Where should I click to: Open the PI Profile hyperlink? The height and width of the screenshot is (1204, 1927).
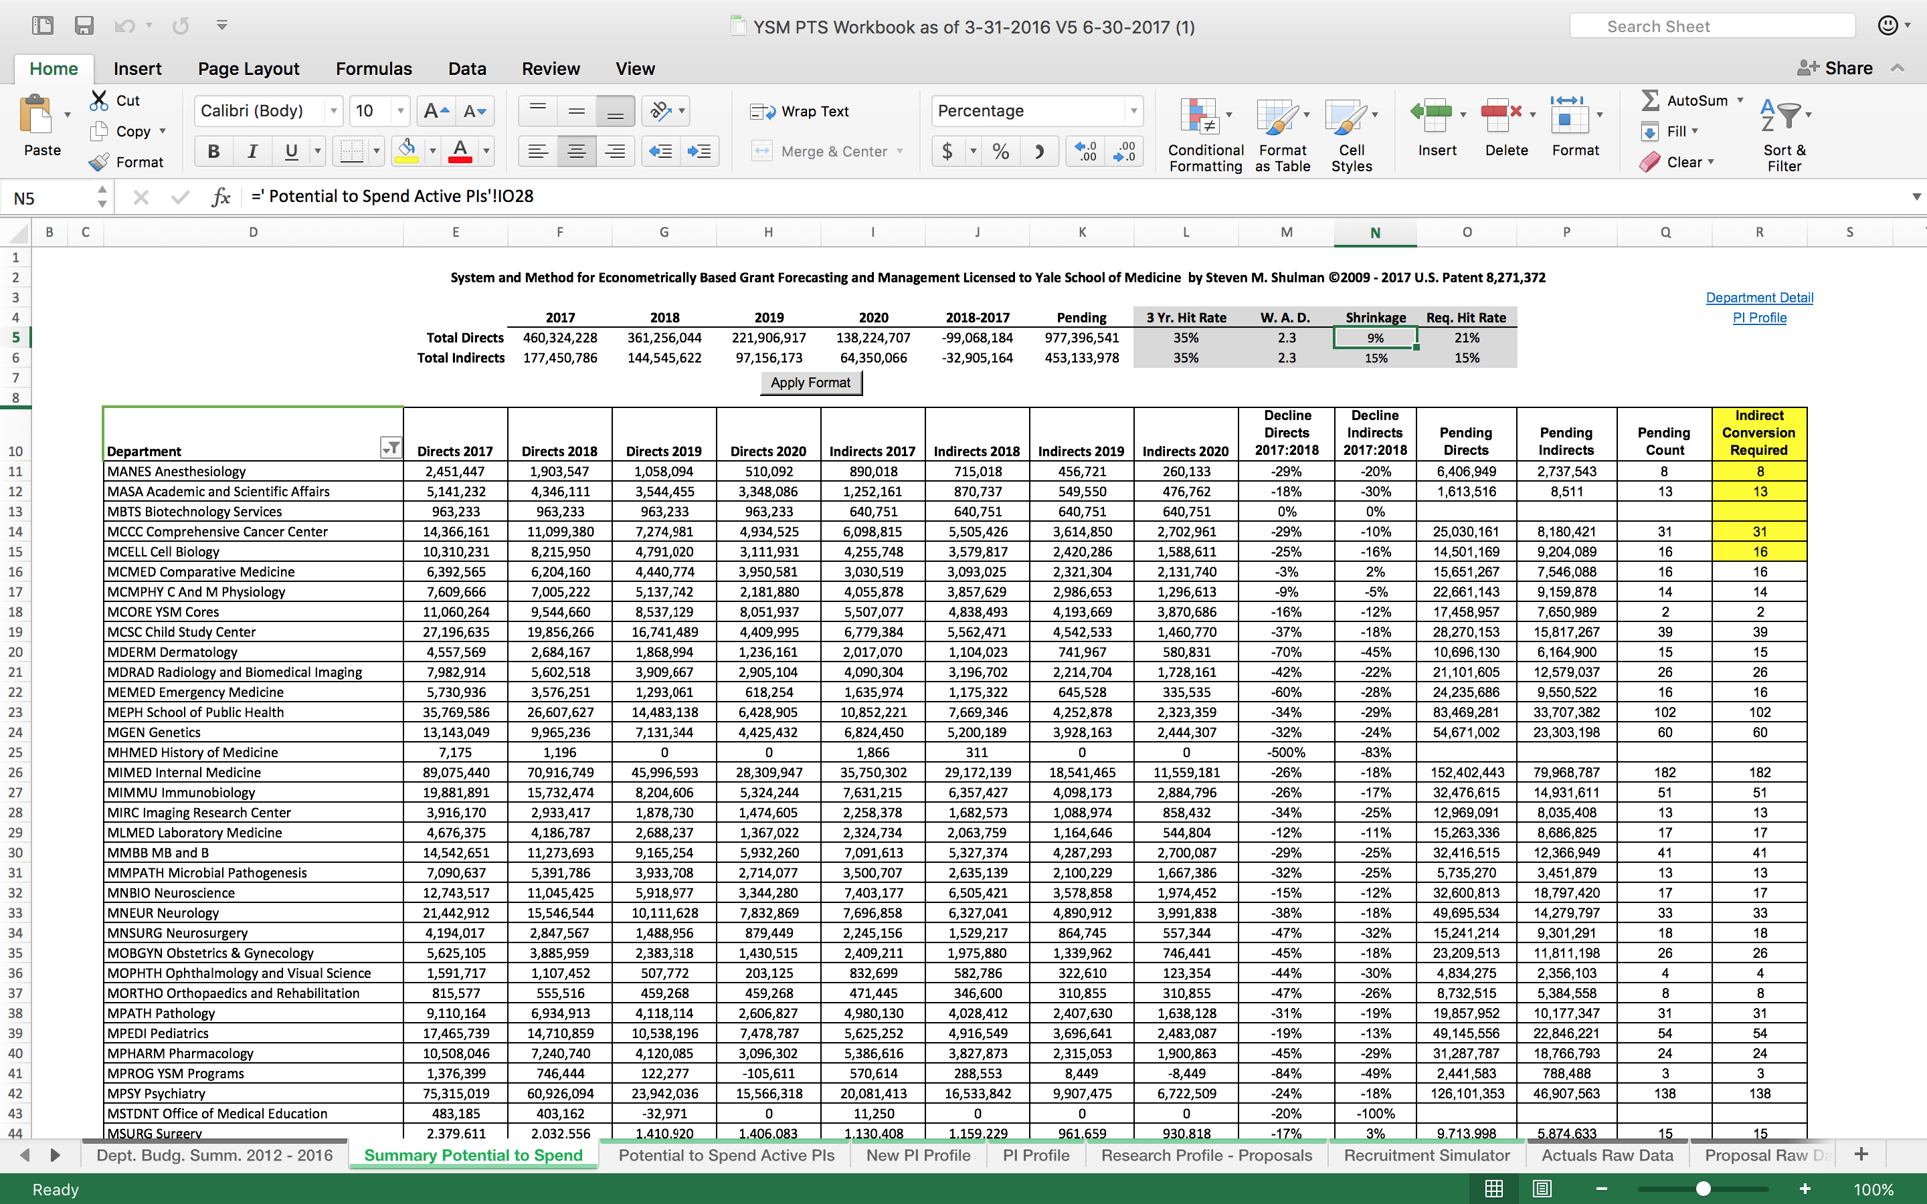tap(1759, 318)
